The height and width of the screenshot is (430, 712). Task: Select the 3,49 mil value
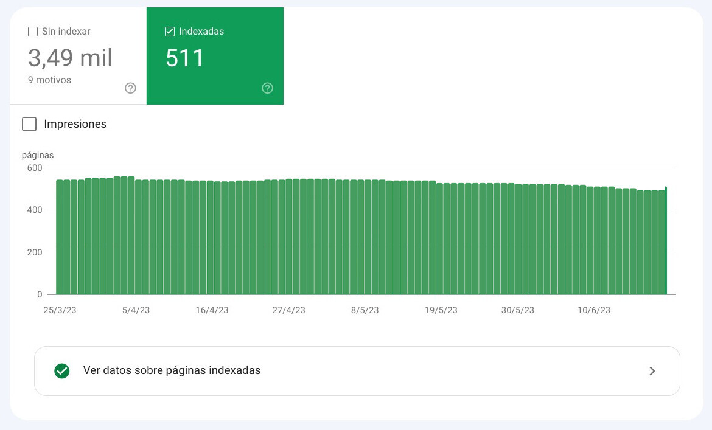point(70,58)
